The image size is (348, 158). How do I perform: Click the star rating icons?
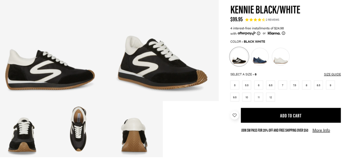255,20
